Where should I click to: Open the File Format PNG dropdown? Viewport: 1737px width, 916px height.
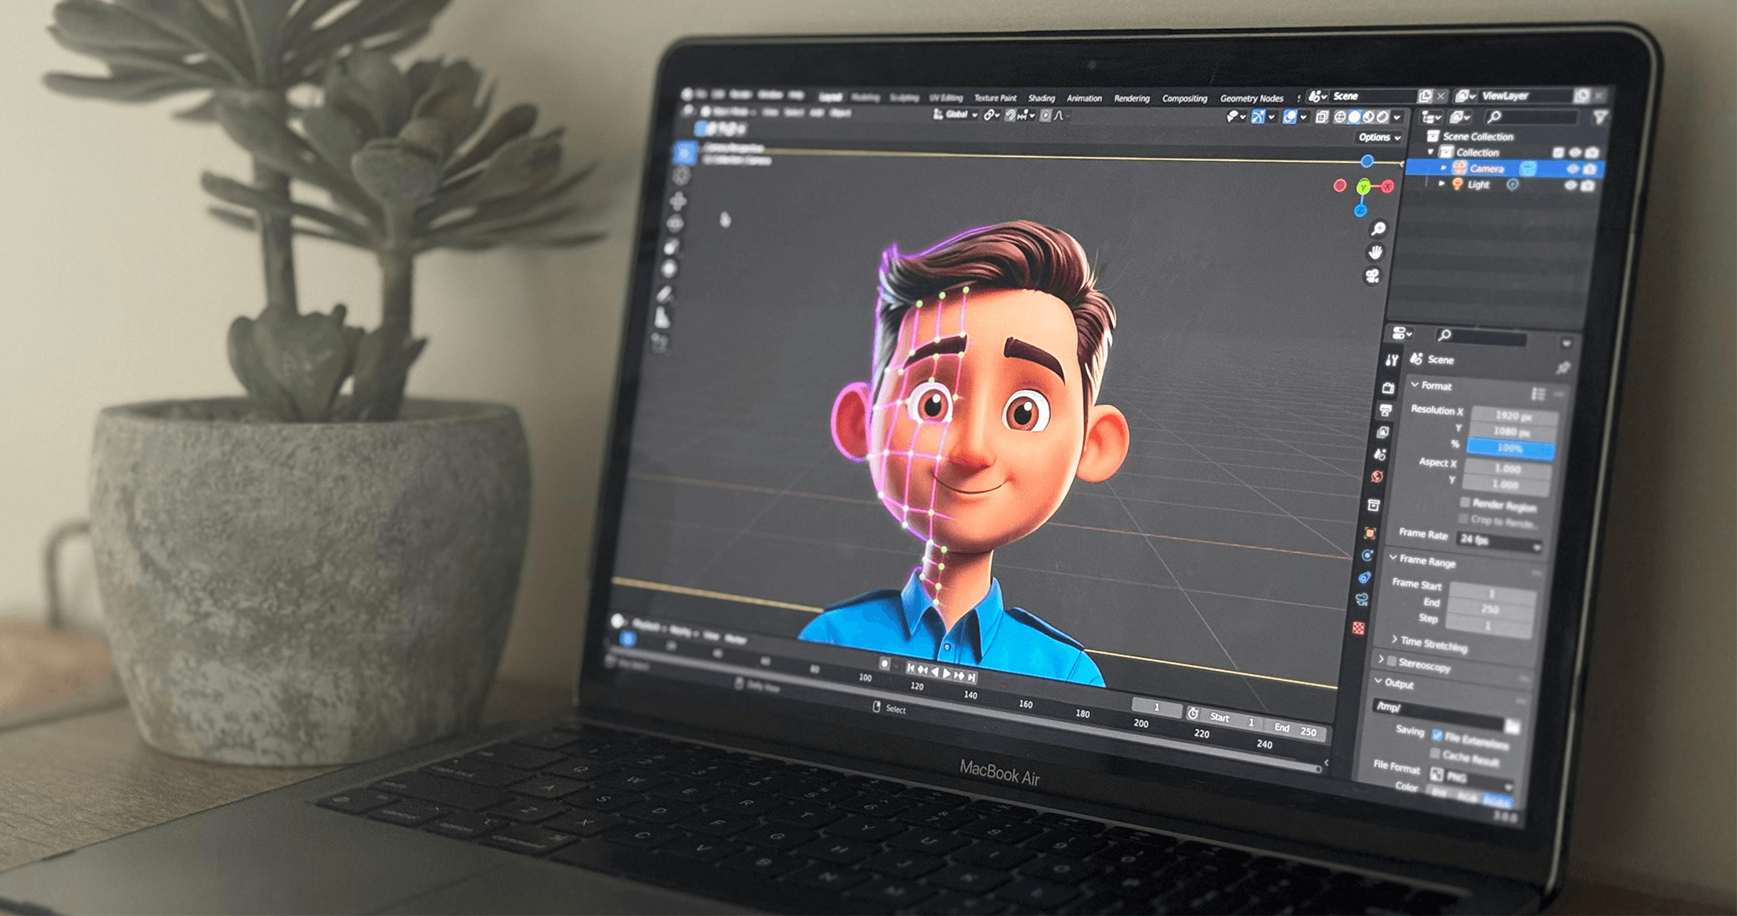(1470, 778)
